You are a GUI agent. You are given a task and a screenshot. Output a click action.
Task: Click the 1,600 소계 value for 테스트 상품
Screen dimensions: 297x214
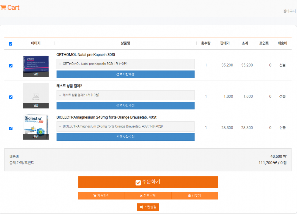pos(248,96)
